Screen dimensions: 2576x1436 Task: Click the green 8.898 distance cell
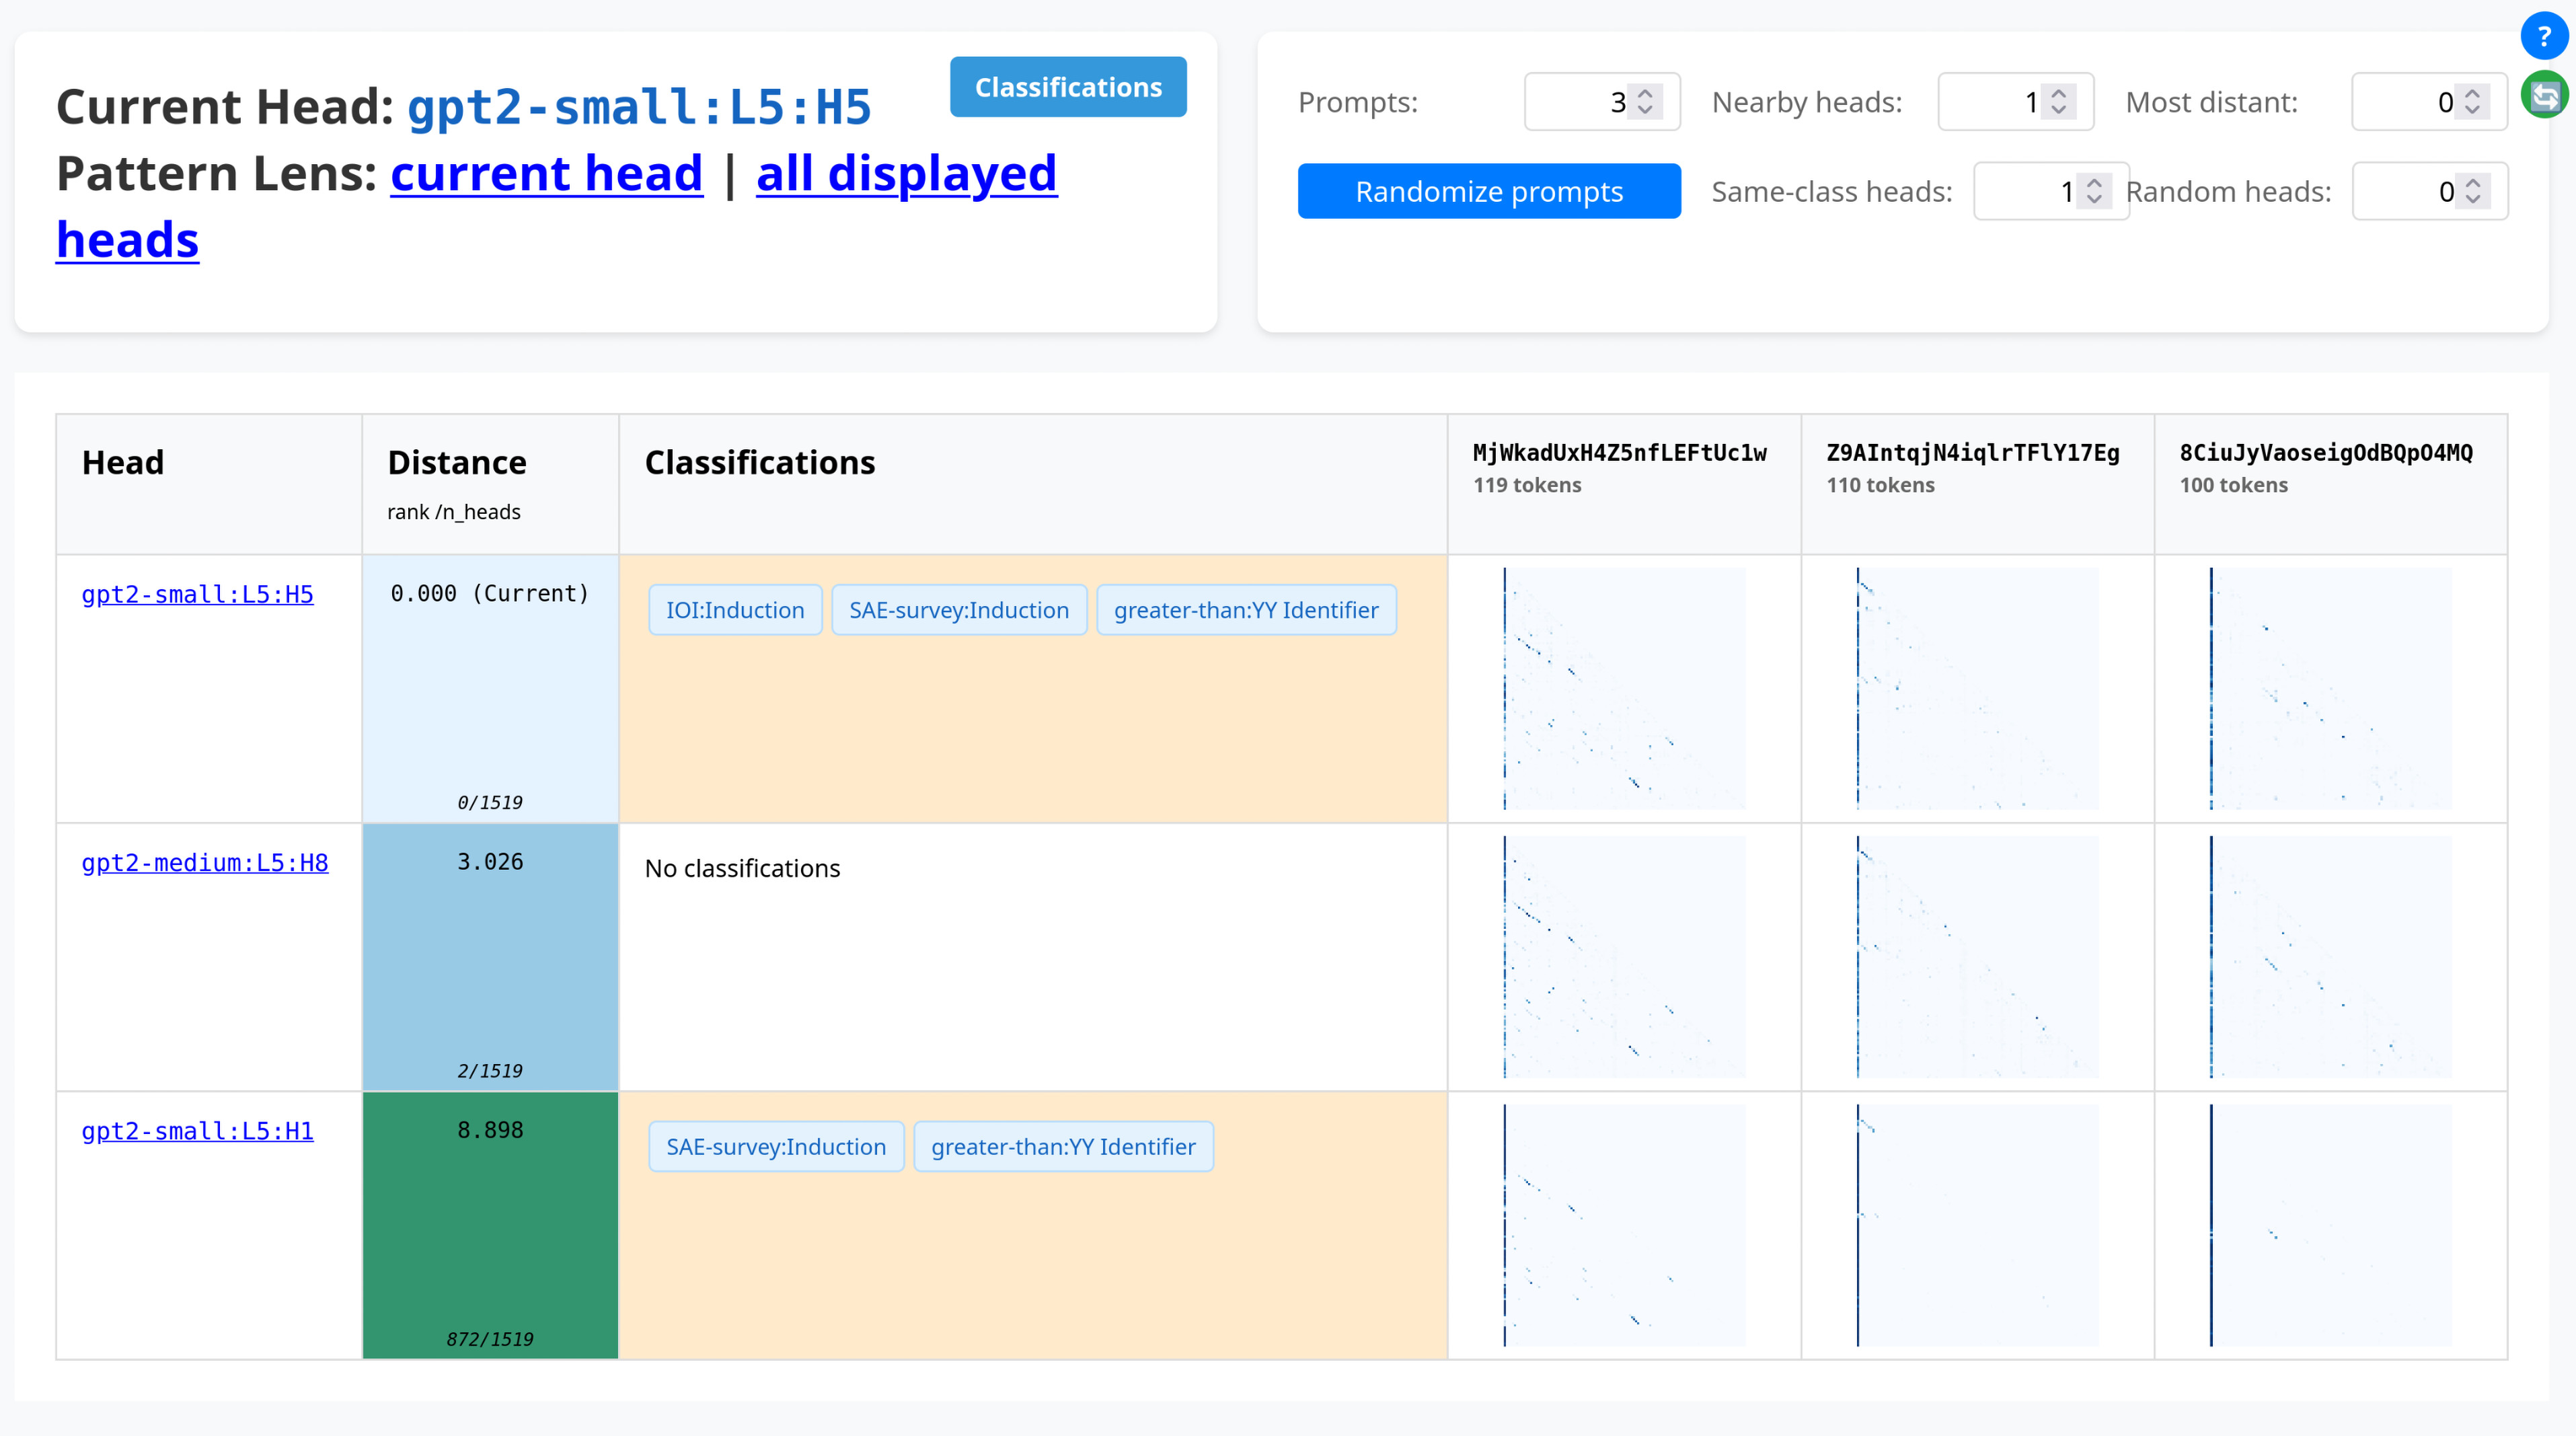(490, 1225)
